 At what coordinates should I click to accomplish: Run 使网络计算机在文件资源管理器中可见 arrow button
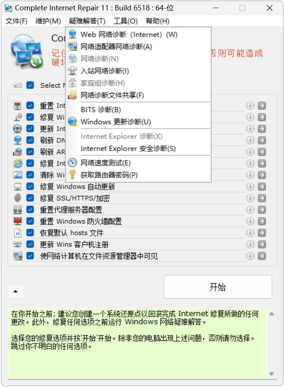pyautogui.click(x=262, y=256)
